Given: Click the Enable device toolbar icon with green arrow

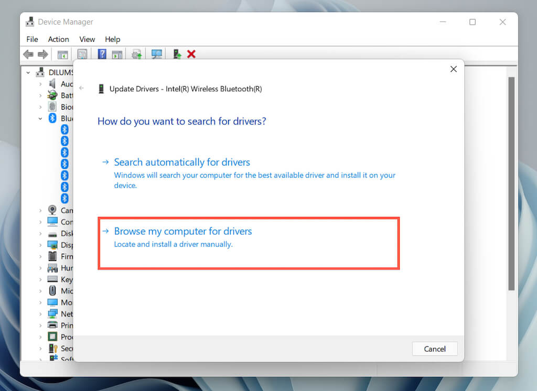Looking at the screenshot, I should pos(177,54).
